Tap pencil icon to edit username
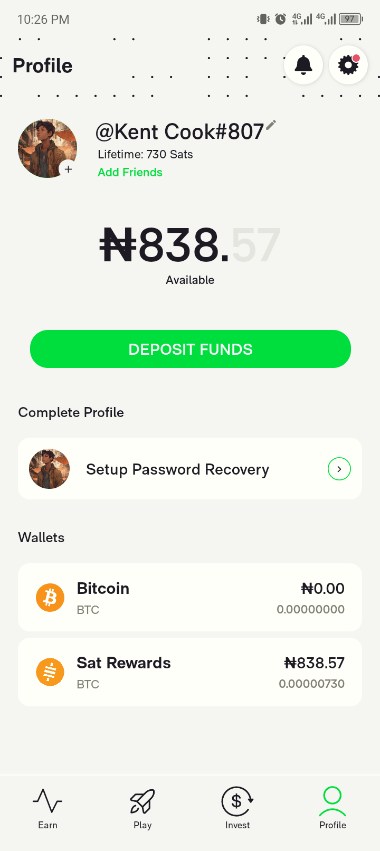This screenshot has height=851, width=380. pos(271,125)
